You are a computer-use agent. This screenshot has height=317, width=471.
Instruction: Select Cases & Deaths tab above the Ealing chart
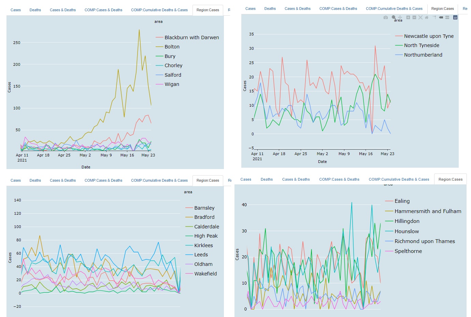point(296,179)
